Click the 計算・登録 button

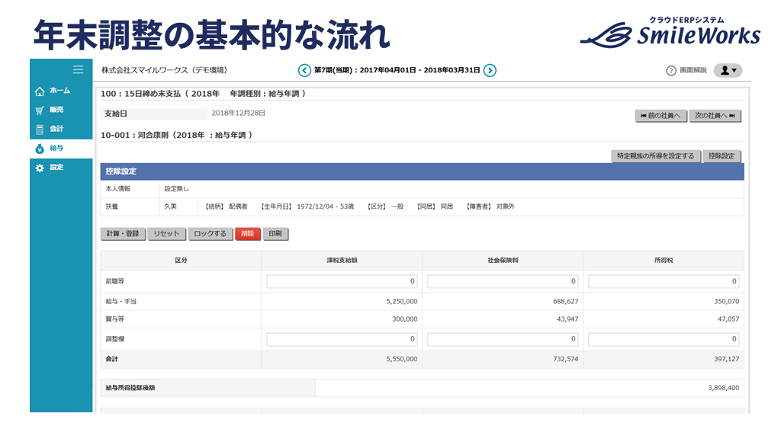[x=122, y=234]
